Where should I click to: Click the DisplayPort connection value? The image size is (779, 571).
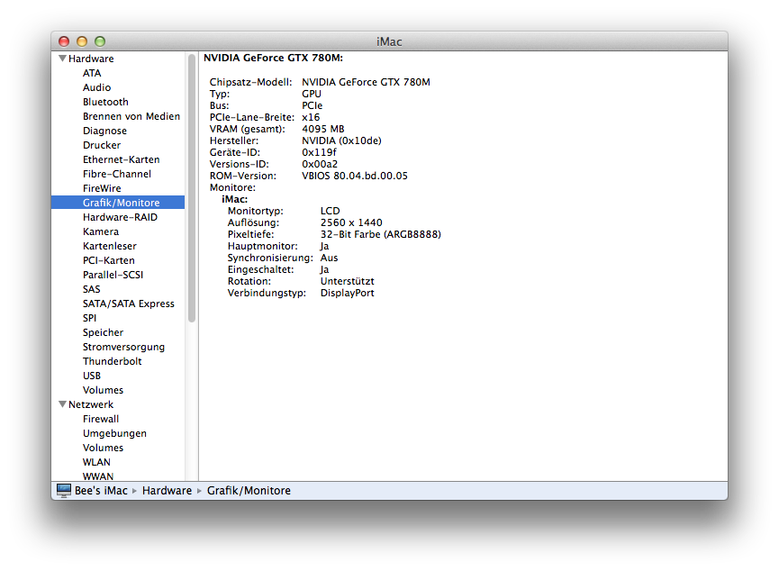click(348, 294)
